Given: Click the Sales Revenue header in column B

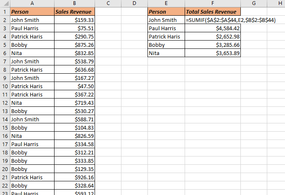Looking at the screenshot, I should pyautogui.click(x=74, y=12).
